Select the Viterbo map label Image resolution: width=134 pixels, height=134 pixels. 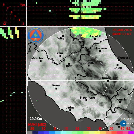point(37,58)
